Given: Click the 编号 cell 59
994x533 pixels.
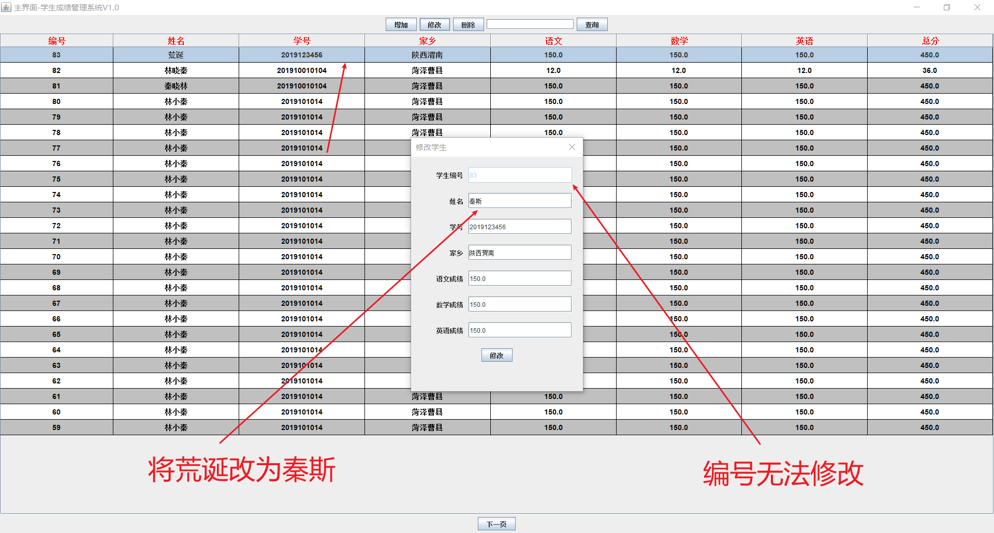Looking at the screenshot, I should [x=56, y=427].
